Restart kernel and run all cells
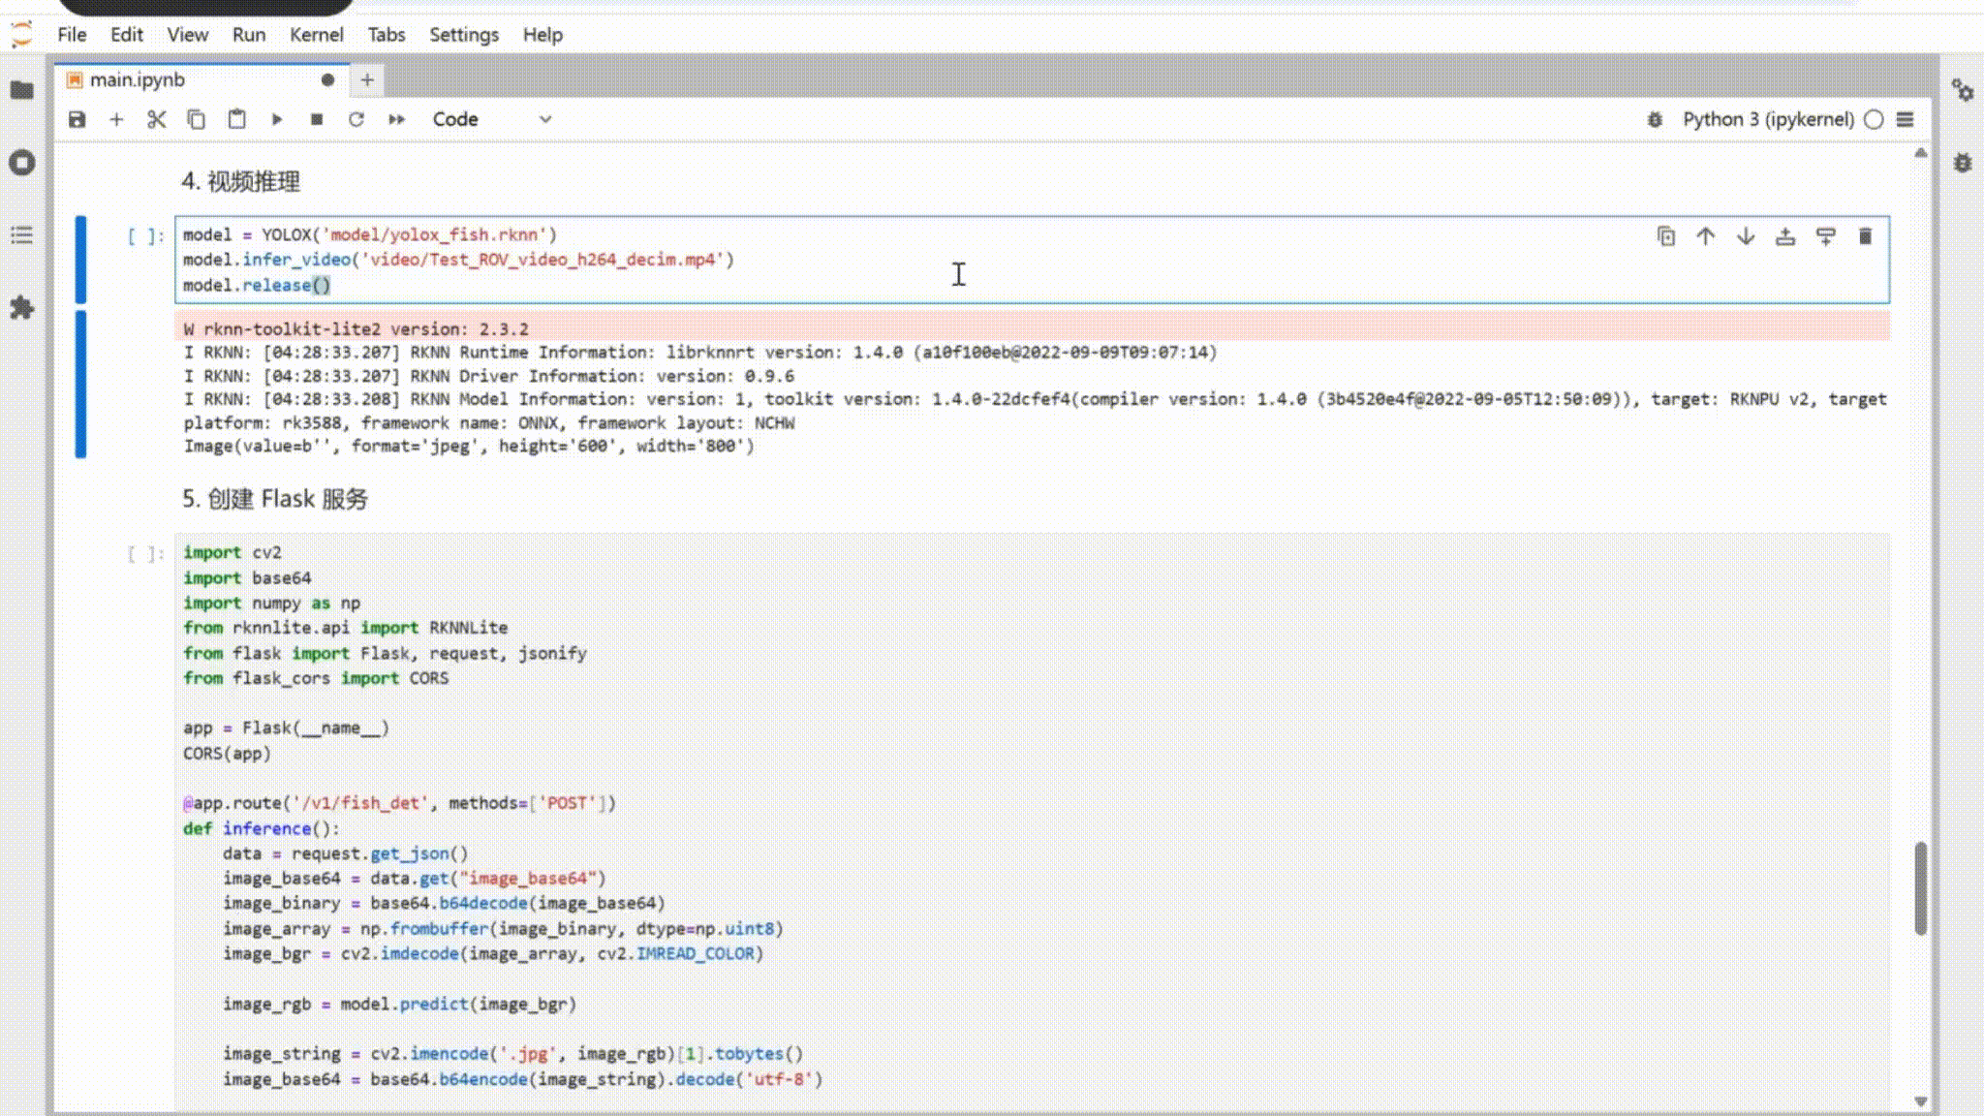 (x=396, y=119)
